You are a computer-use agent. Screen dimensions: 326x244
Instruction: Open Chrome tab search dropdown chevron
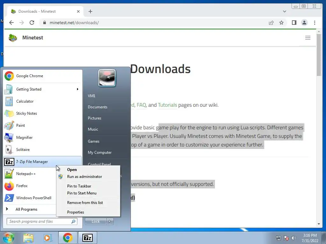285,11
